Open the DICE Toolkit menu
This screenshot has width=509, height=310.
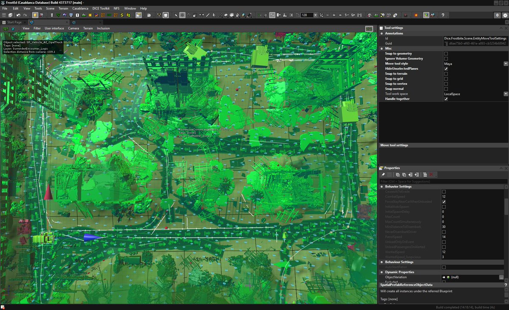[x=102, y=8]
